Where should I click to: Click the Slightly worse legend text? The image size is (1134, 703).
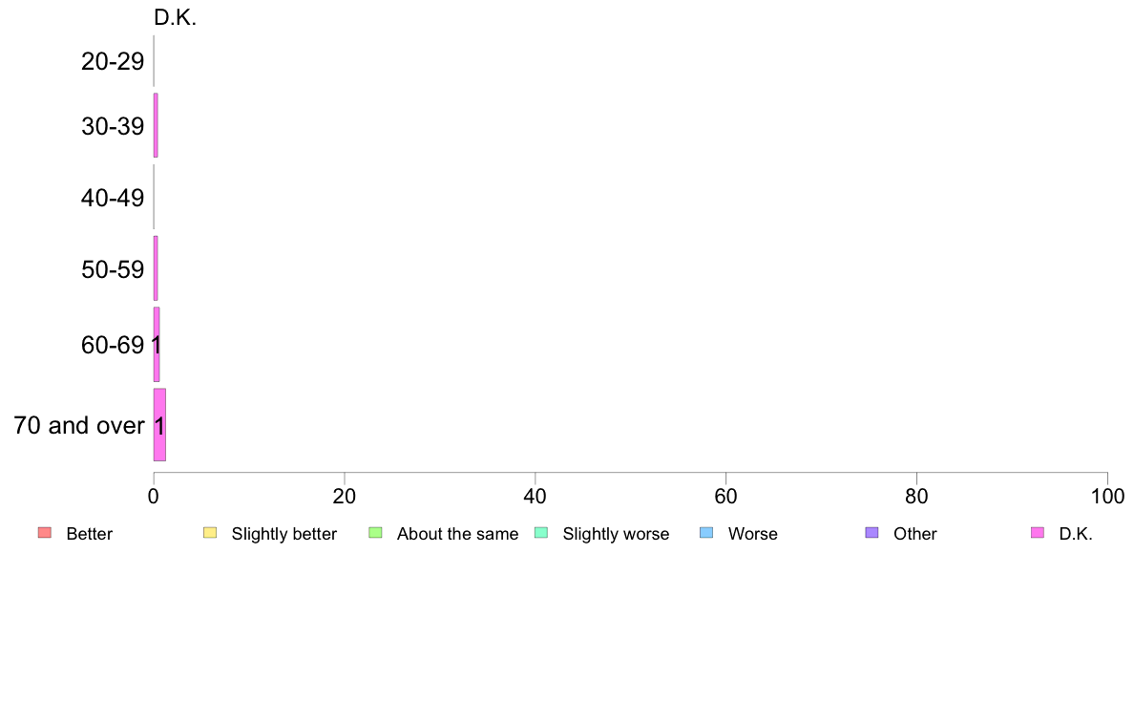coord(617,534)
